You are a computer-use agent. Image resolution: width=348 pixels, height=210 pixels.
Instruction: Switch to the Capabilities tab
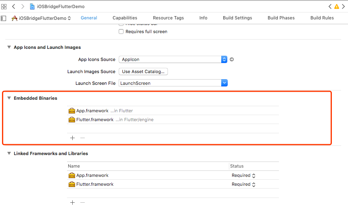point(125,18)
